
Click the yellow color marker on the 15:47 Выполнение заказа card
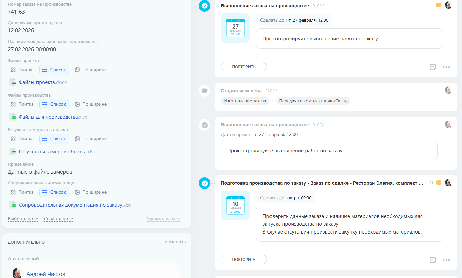click(439, 5)
